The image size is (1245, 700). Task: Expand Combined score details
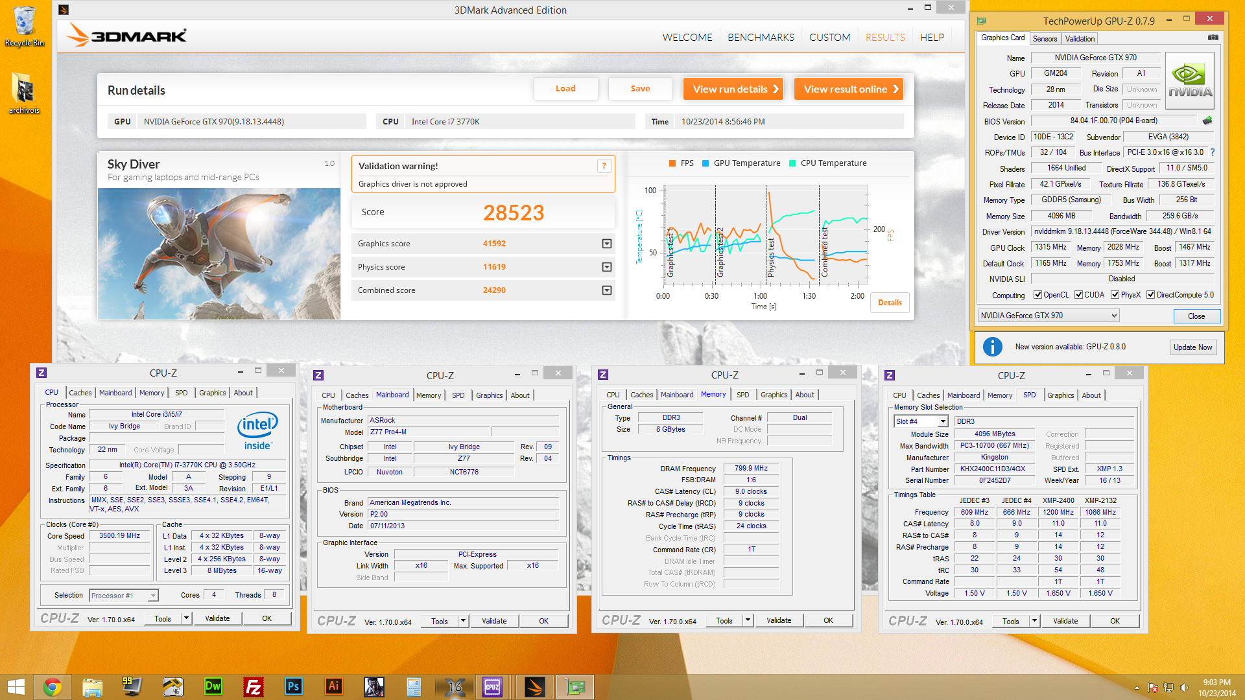point(607,290)
